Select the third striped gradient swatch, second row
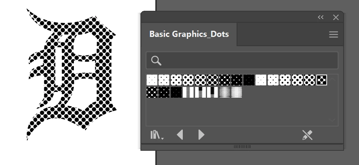The image size is (359, 165). pos(213,92)
